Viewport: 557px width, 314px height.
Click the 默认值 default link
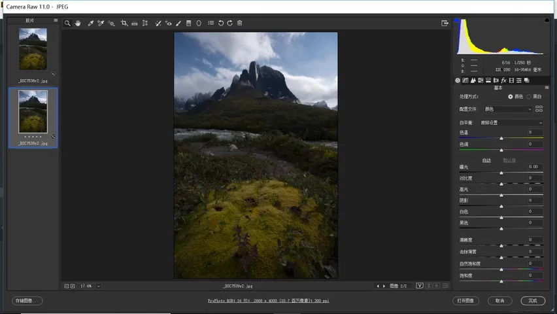point(509,160)
